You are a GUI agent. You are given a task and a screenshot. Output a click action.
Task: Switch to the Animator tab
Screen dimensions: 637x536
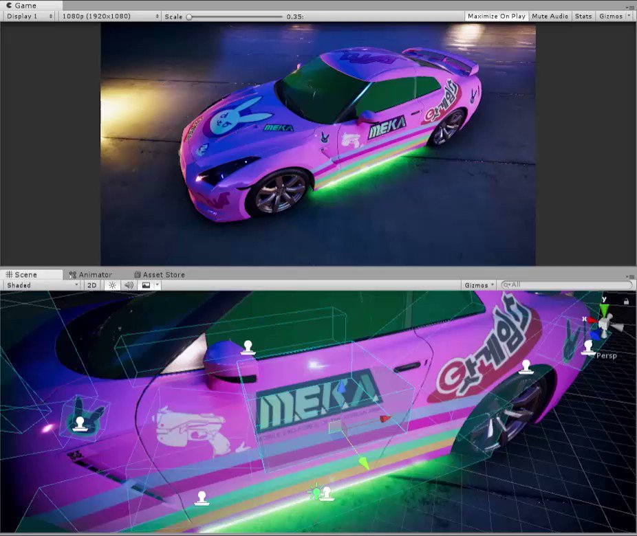90,275
